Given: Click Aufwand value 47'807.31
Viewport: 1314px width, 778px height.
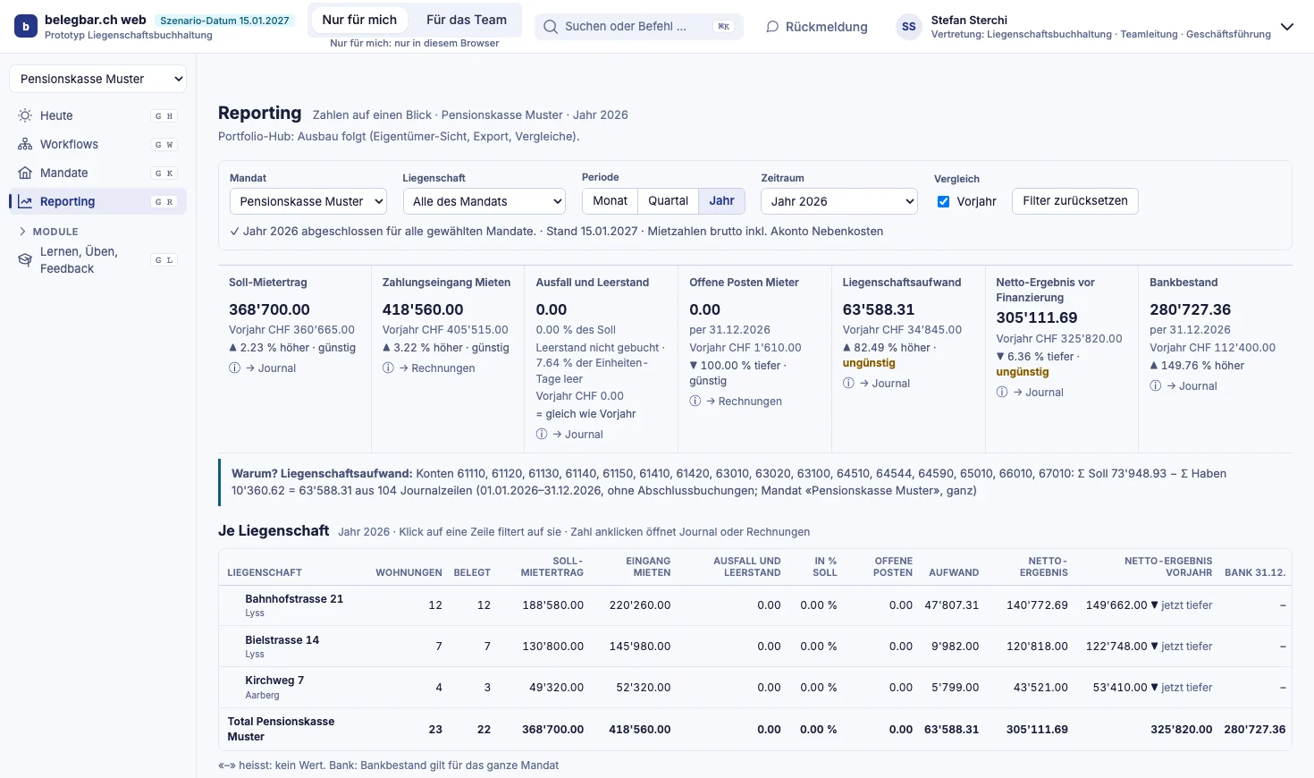Looking at the screenshot, I should [x=952, y=605].
